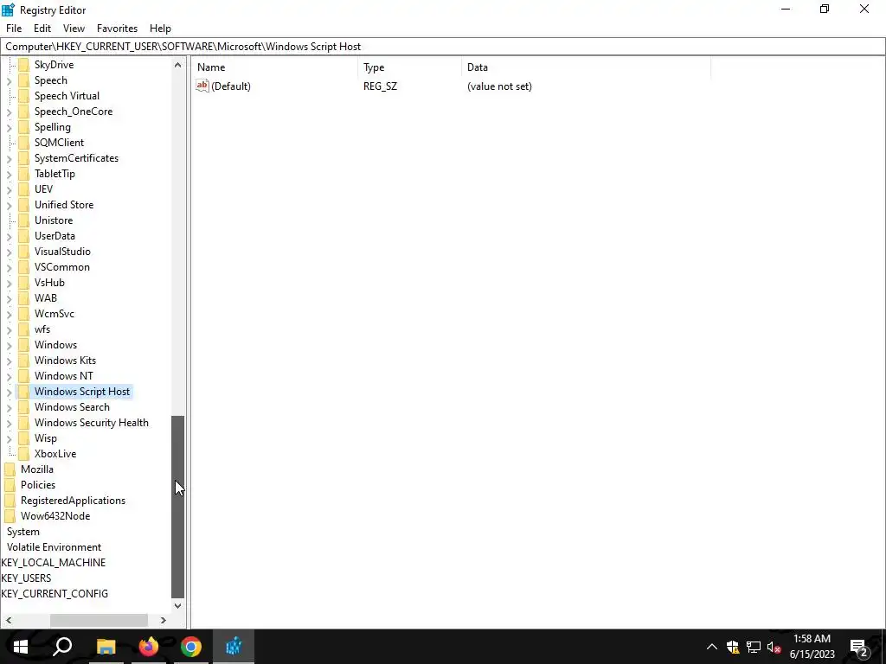The image size is (886, 664).
Task: Open taskbar Search
Action: pyautogui.click(x=62, y=647)
